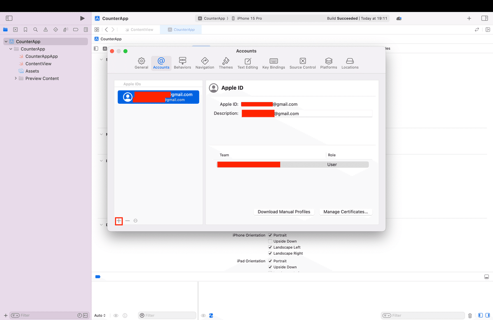493x320 pixels.
Task: Add an editor on the right
Action: coord(488,30)
